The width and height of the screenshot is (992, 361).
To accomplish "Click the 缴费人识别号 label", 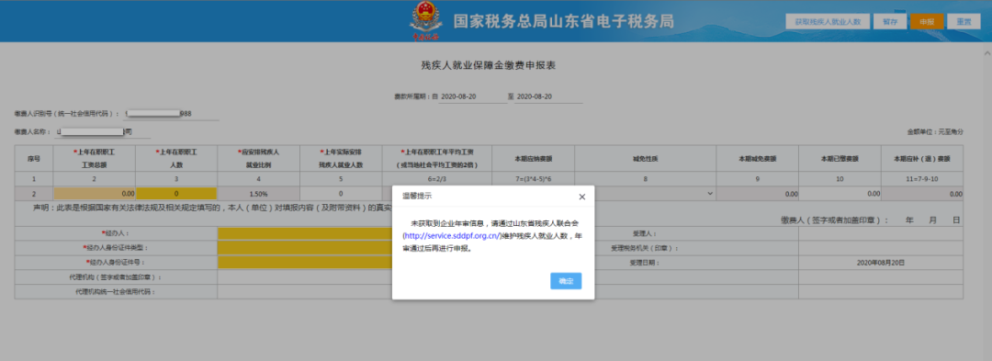I will pos(67,114).
